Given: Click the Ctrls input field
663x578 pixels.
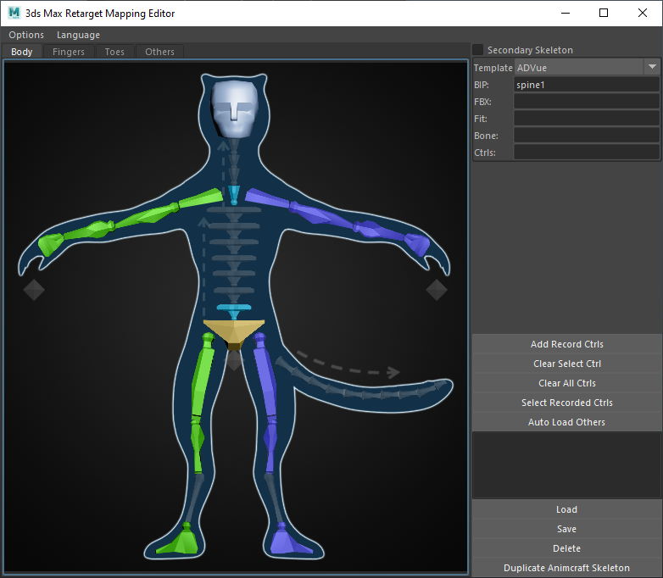Looking at the screenshot, I should (587, 153).
